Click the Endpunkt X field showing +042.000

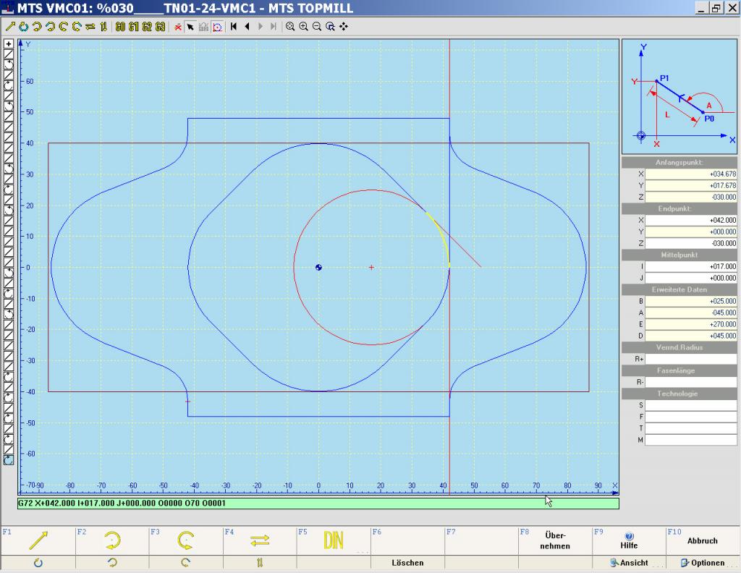pos(691,220)
